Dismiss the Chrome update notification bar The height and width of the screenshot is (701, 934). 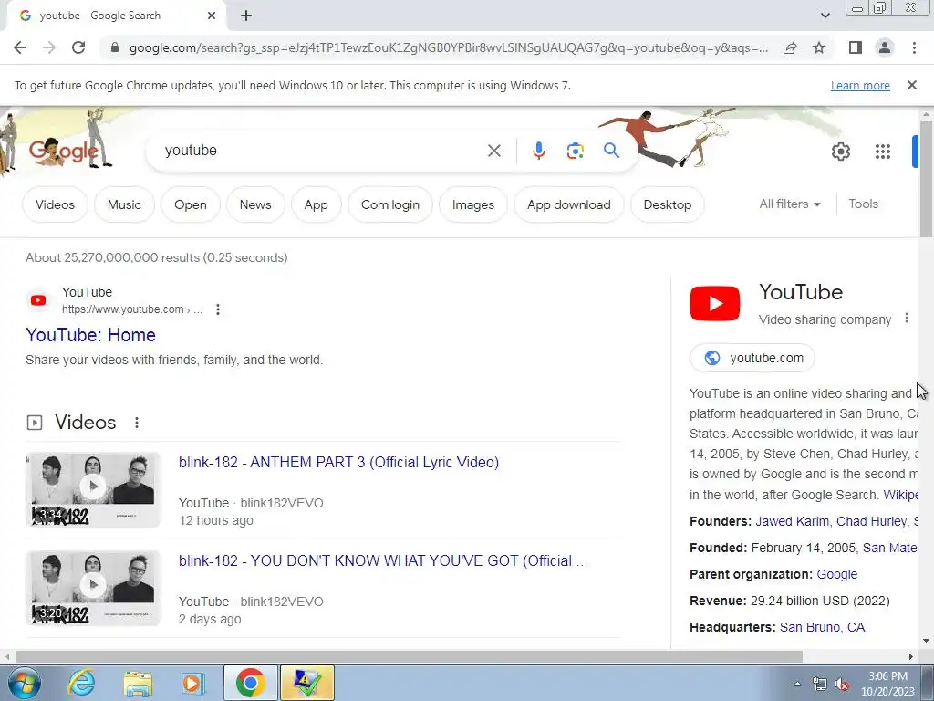pyautogui.click(x=912, y=85)
